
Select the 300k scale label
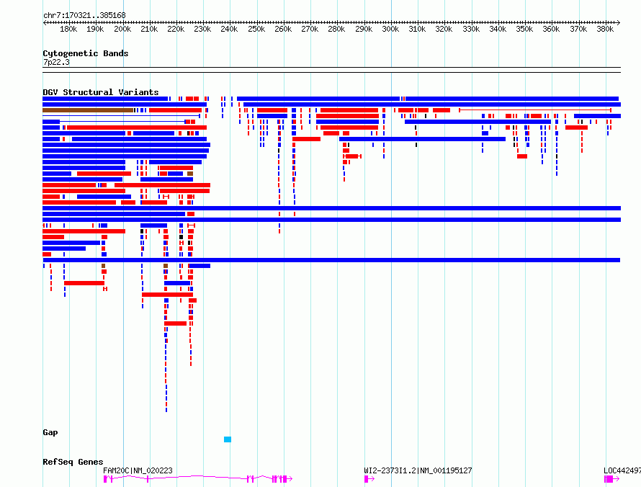pyautogui.click(x=390, y=29)
